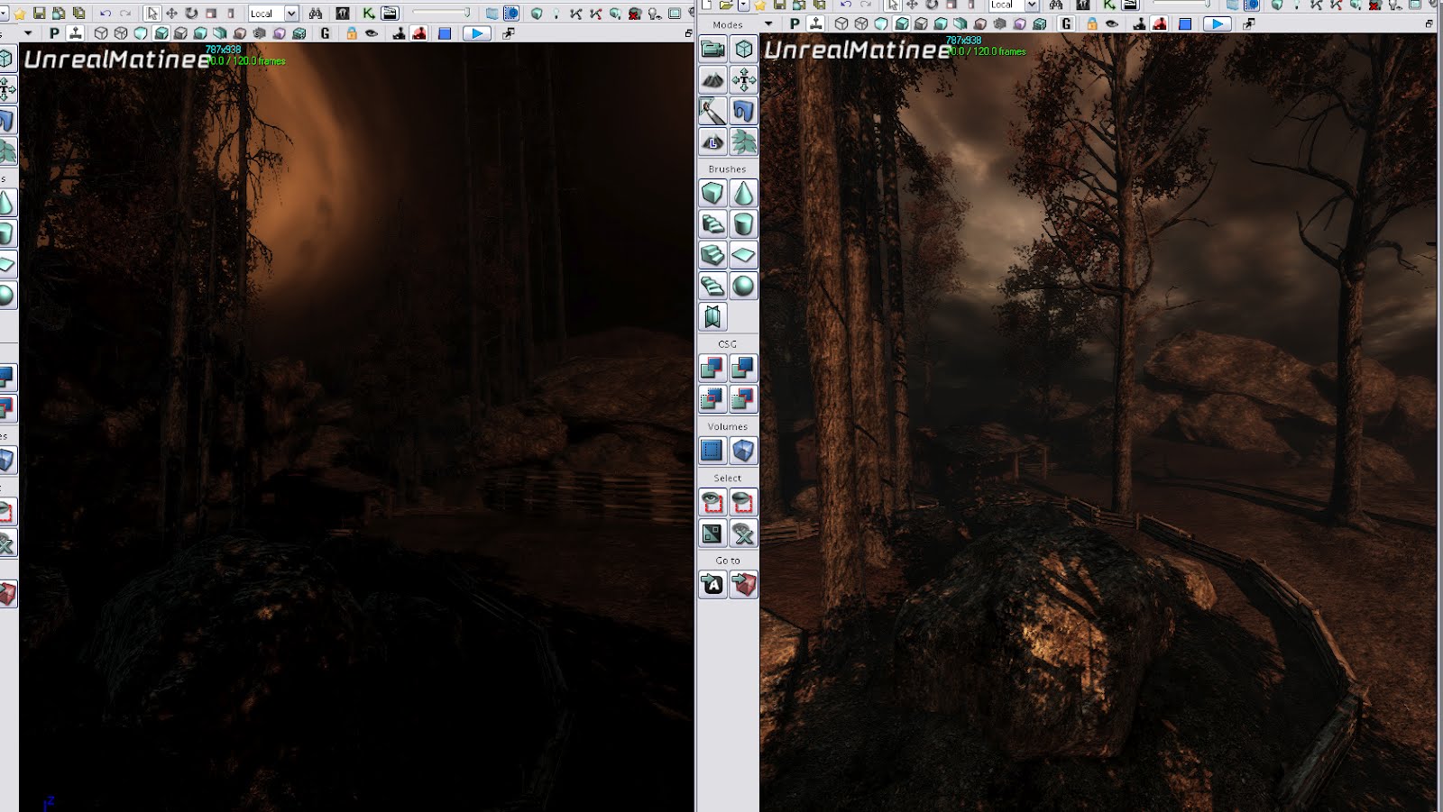
Task: Choose the Cylinder brush builder
Action: 743,224
